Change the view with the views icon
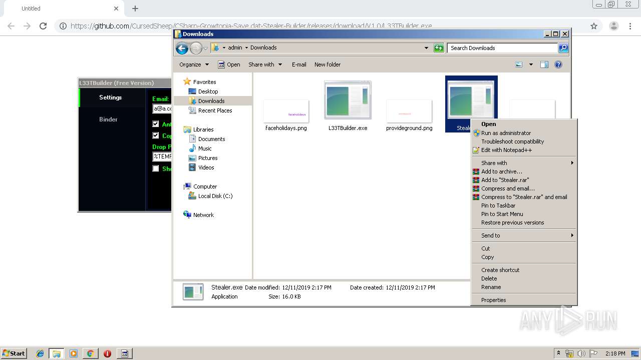Viewport: 641px width, 360px height. point(519,64)
